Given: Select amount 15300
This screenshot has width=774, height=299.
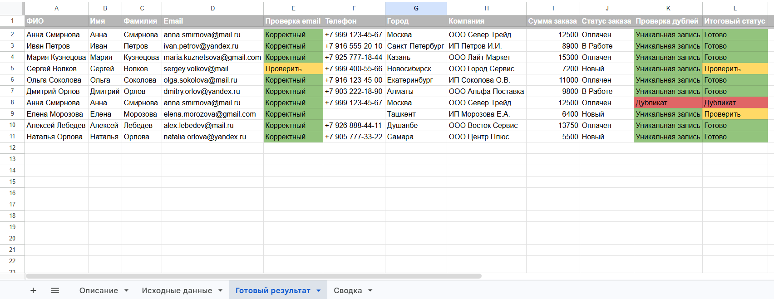Looking at the screenshot, I should [x=553, y=57].
